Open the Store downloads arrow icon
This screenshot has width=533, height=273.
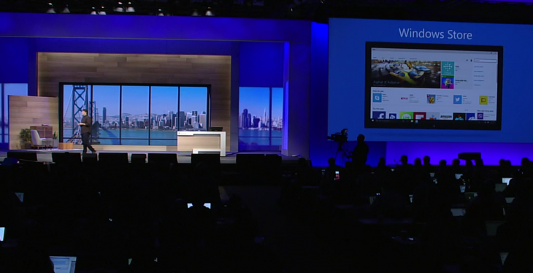[467, 60]
